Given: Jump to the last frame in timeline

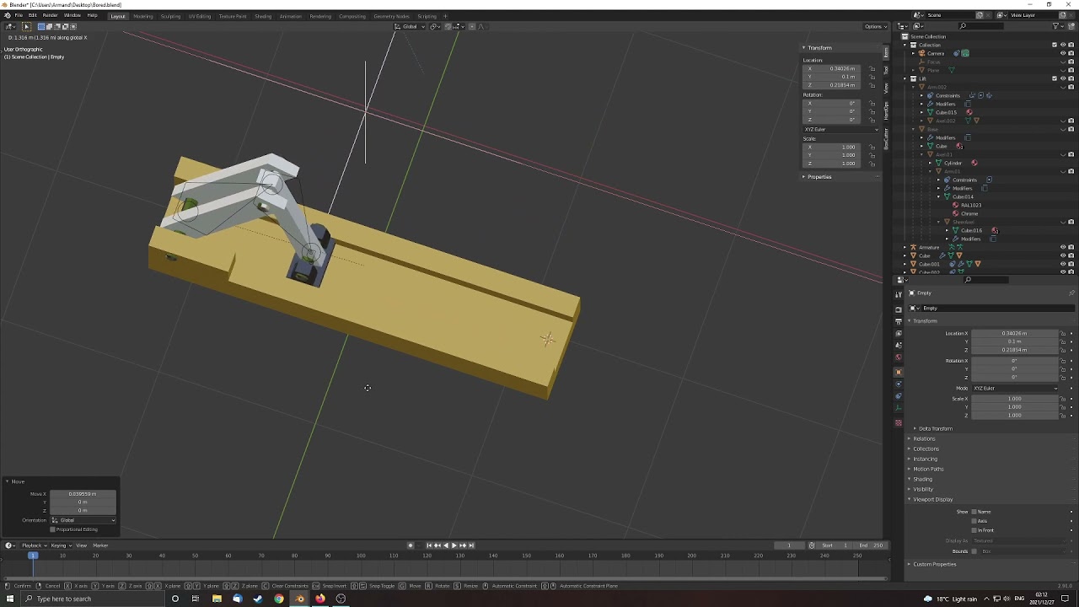Looking at the screenshot, I should [x=471, y=545].
